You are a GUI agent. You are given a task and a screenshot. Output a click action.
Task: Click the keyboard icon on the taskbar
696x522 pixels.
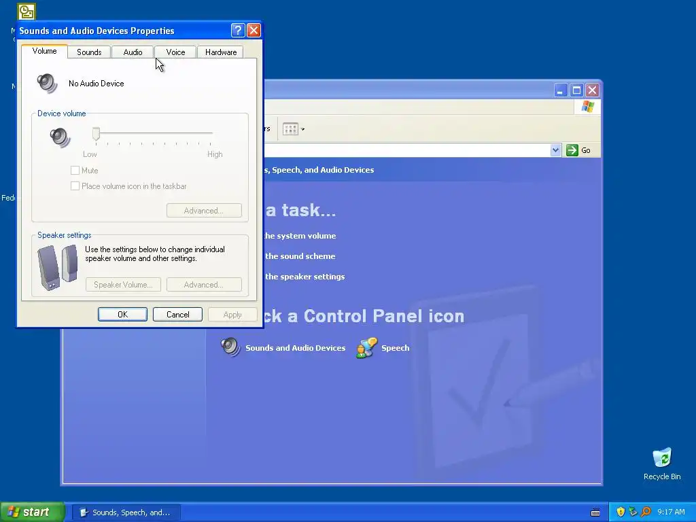tap(595, 512)
